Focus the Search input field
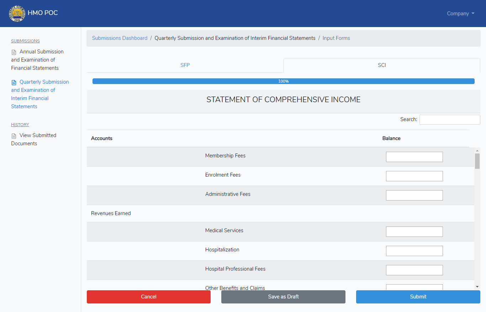The height and width of the screenshot is (312, 486). tap(450, 120)
